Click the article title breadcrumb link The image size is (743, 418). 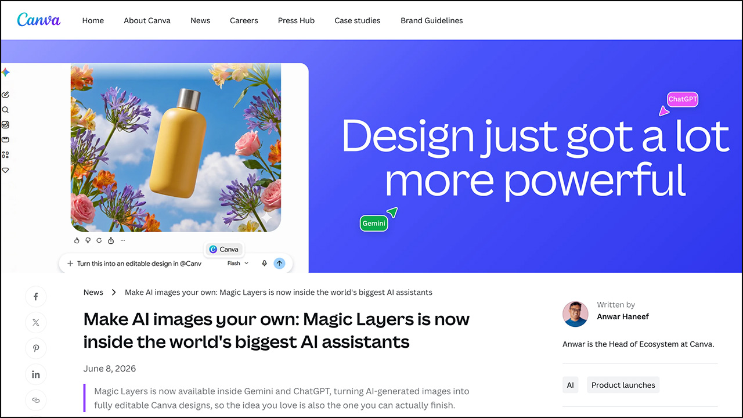(x=279, y=292)
